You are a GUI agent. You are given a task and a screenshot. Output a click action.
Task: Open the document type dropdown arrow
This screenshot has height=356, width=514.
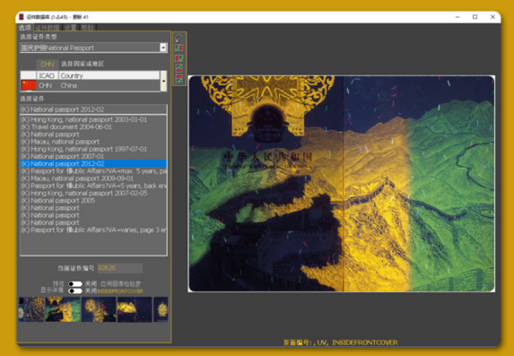pos(163,48)
